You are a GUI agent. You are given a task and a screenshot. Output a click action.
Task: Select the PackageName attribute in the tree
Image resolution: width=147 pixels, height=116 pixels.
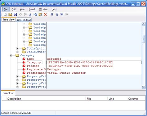tap(36, 73)
